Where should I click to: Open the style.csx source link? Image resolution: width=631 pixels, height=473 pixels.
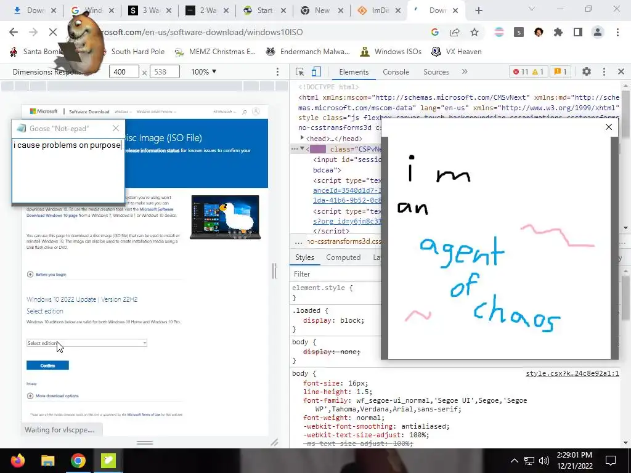[x=572, y=373]
